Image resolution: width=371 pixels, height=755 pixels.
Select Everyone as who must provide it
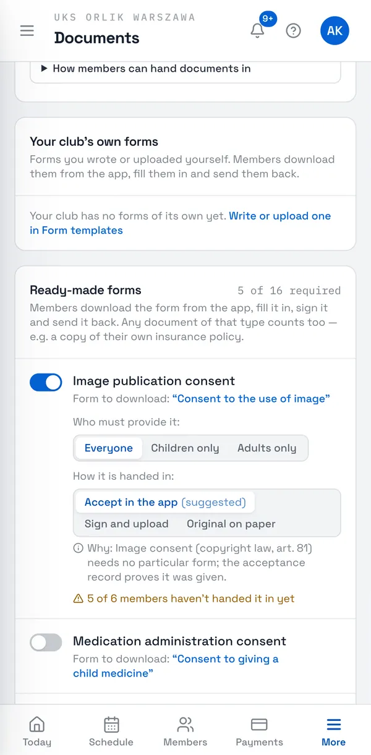(109, 448)
